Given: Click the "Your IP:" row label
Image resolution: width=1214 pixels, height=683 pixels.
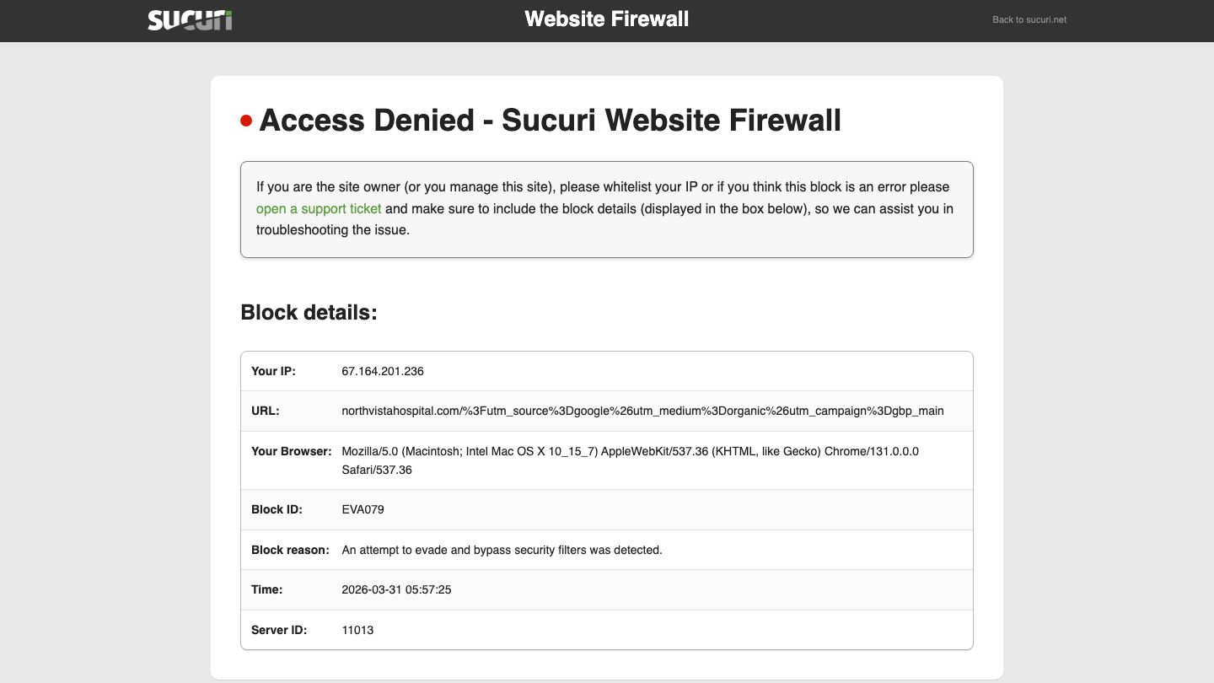Looking at the screenshot, I should click(273, 371).
